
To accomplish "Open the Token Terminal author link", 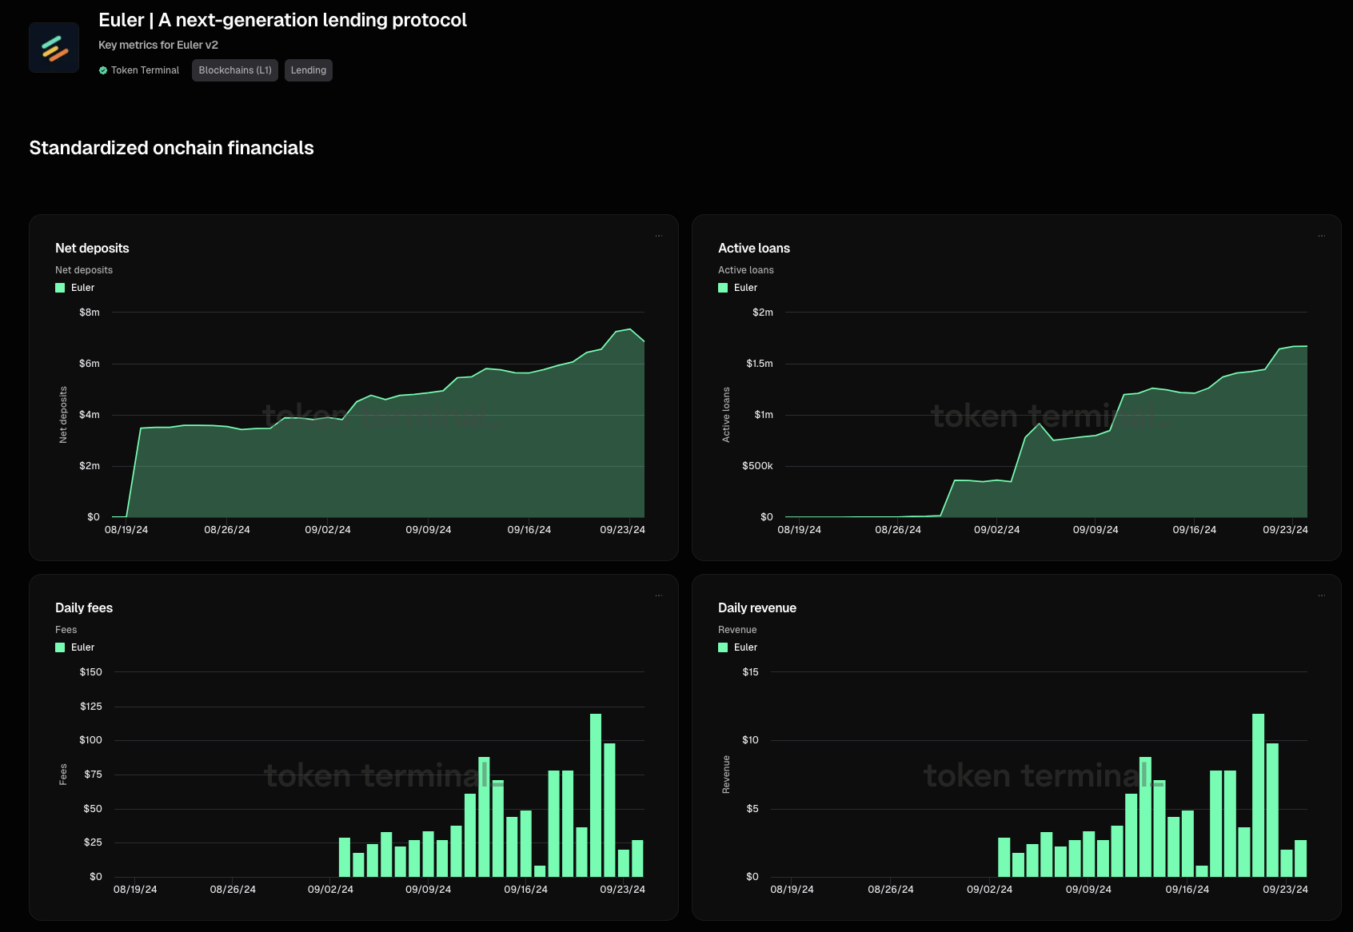I will click(145, 70).
